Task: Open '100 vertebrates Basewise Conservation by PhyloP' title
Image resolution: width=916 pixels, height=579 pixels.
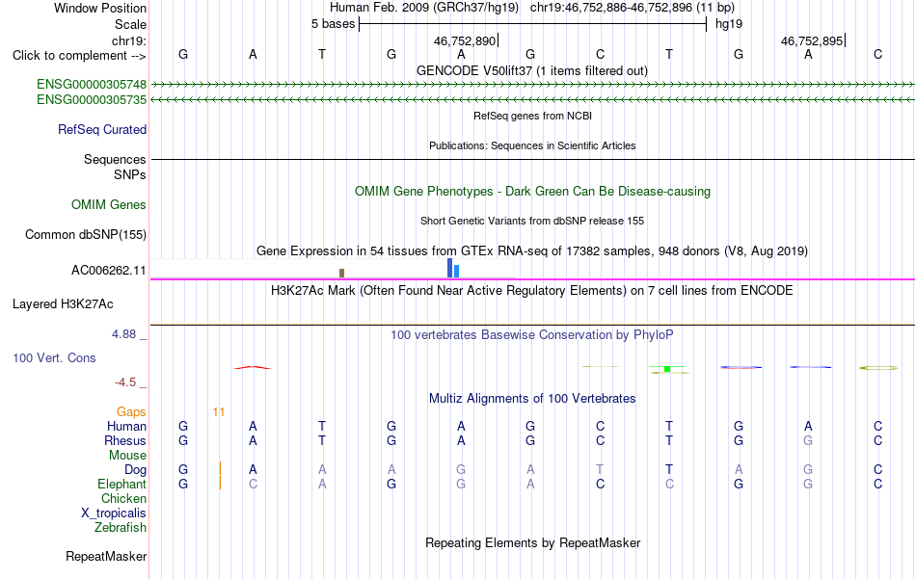Action: (x=532, y=335)
